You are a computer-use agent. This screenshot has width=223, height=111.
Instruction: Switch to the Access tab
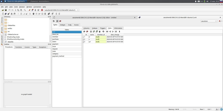76,25
